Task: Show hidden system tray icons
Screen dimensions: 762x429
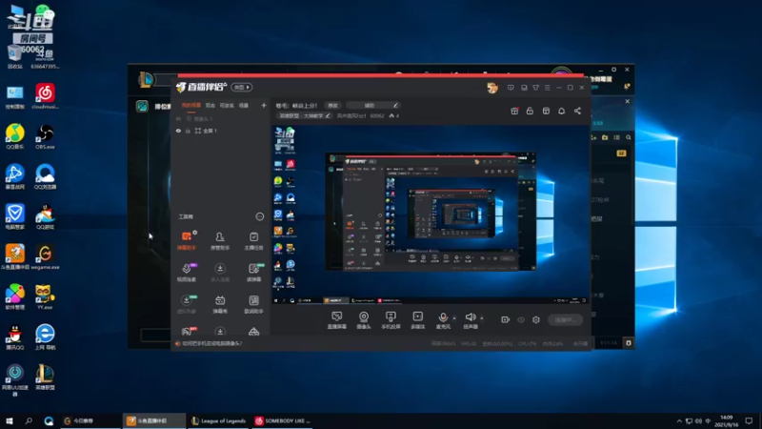Action: [679, 420]
